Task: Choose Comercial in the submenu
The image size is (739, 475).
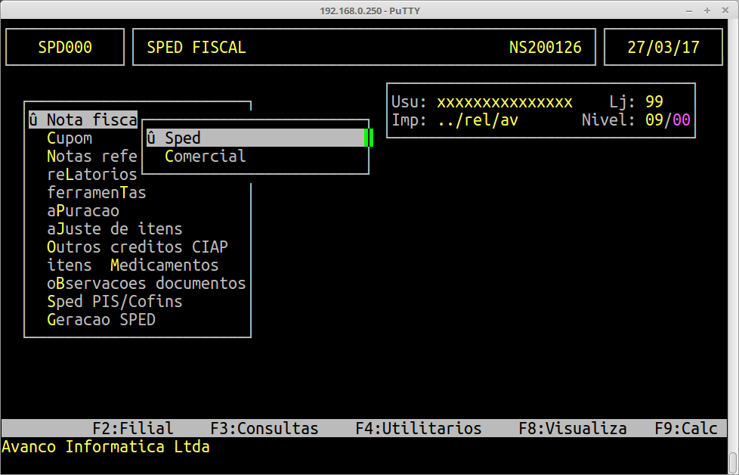Action: click(205, 157)
